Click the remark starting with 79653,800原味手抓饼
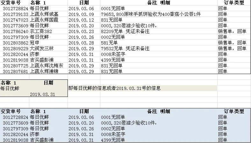The image size is (251, 143). coord(151,14)
